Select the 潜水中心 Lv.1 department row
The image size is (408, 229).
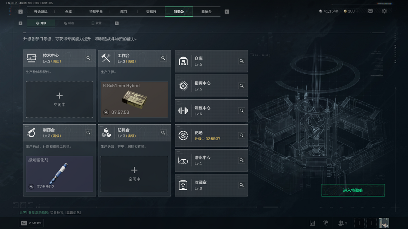tap(211, 160)
